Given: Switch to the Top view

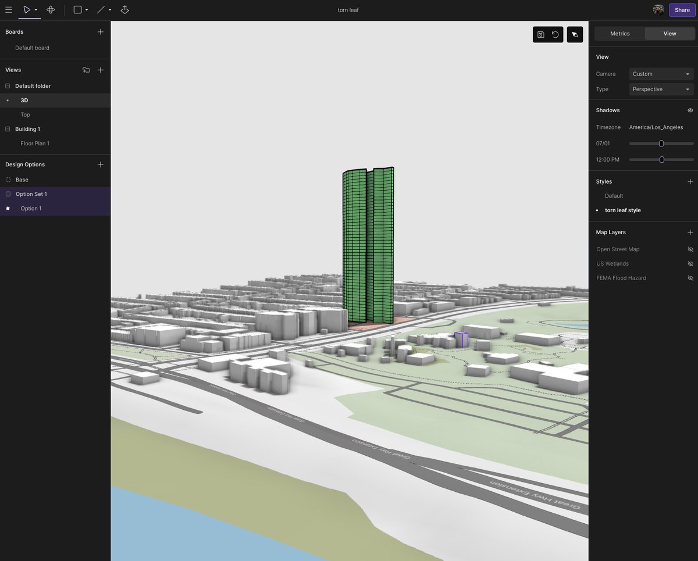Looking at the screenshot, I should (55, 115).
